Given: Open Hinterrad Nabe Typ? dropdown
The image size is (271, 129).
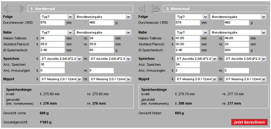Looking at the screenshot, I should pyautogui.click(x=191, y=32).
